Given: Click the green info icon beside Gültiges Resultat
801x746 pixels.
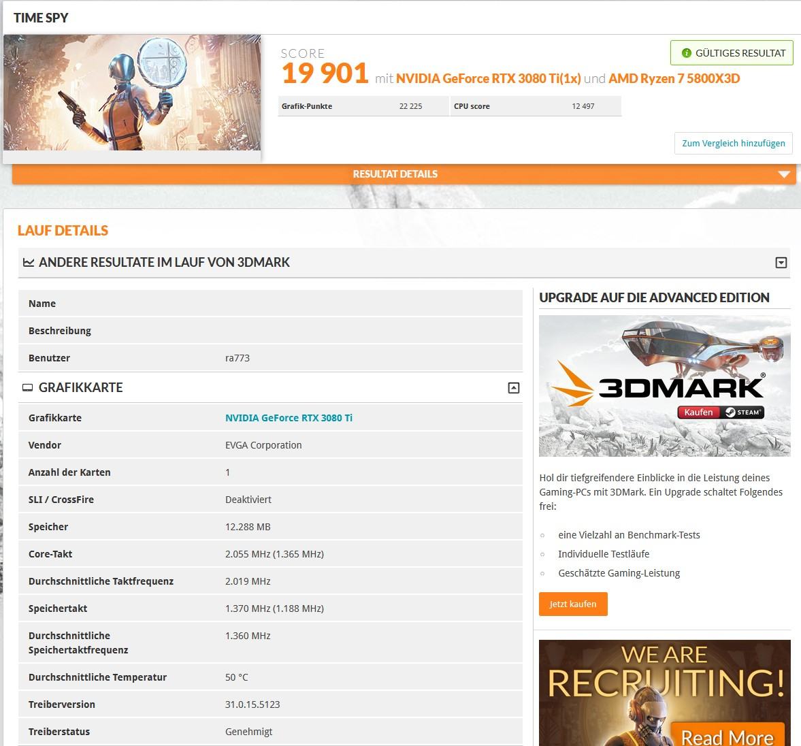Looking at the screenshot, I should [x=687, y=53].
